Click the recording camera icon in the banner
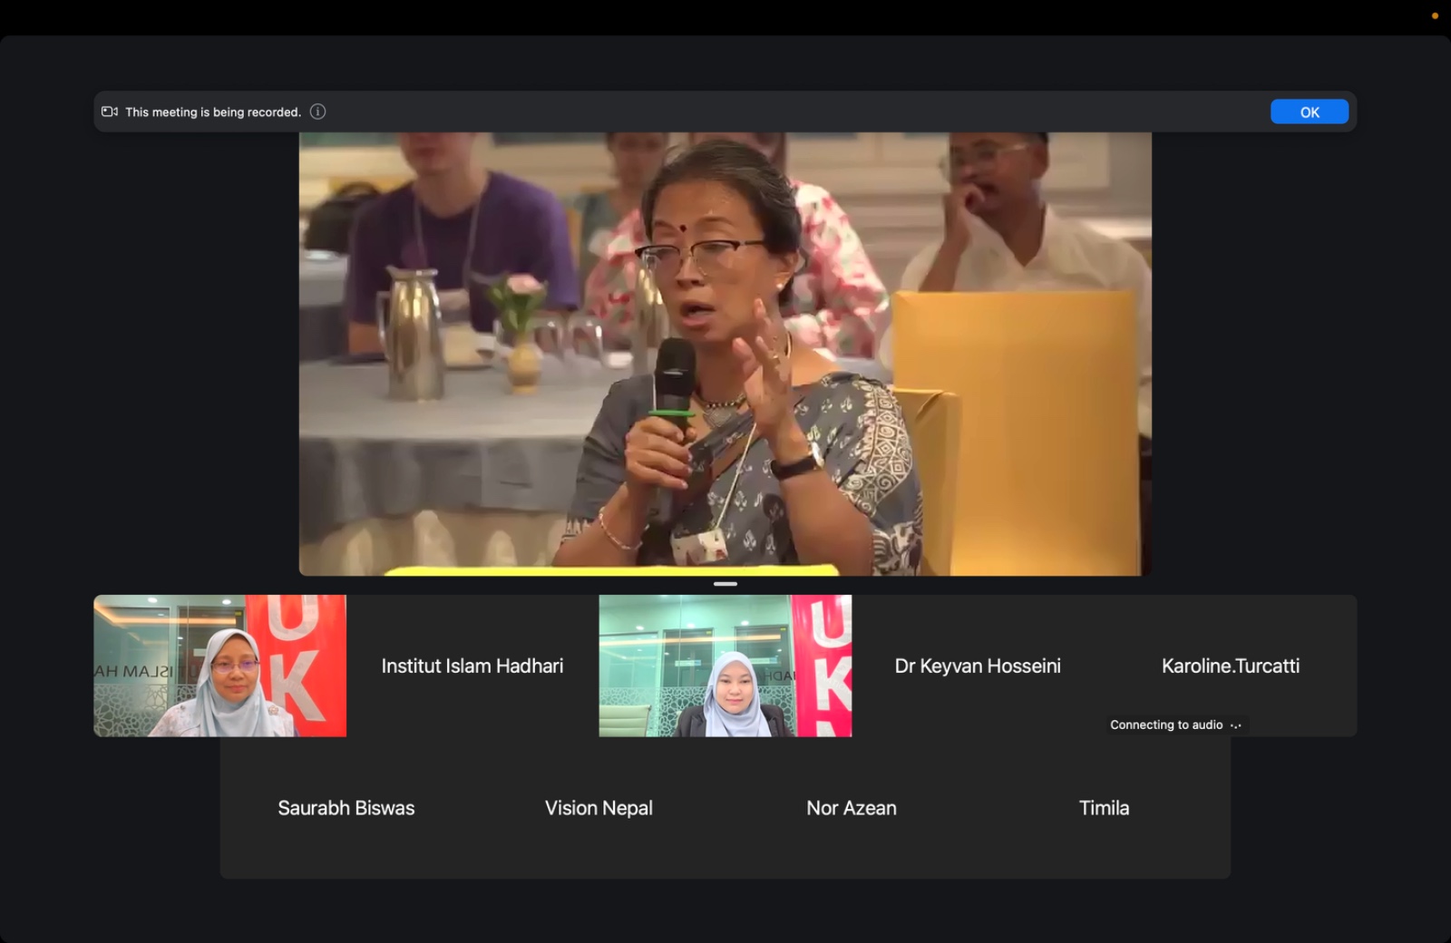The image size is (1451, 943). tap(110, 112)
